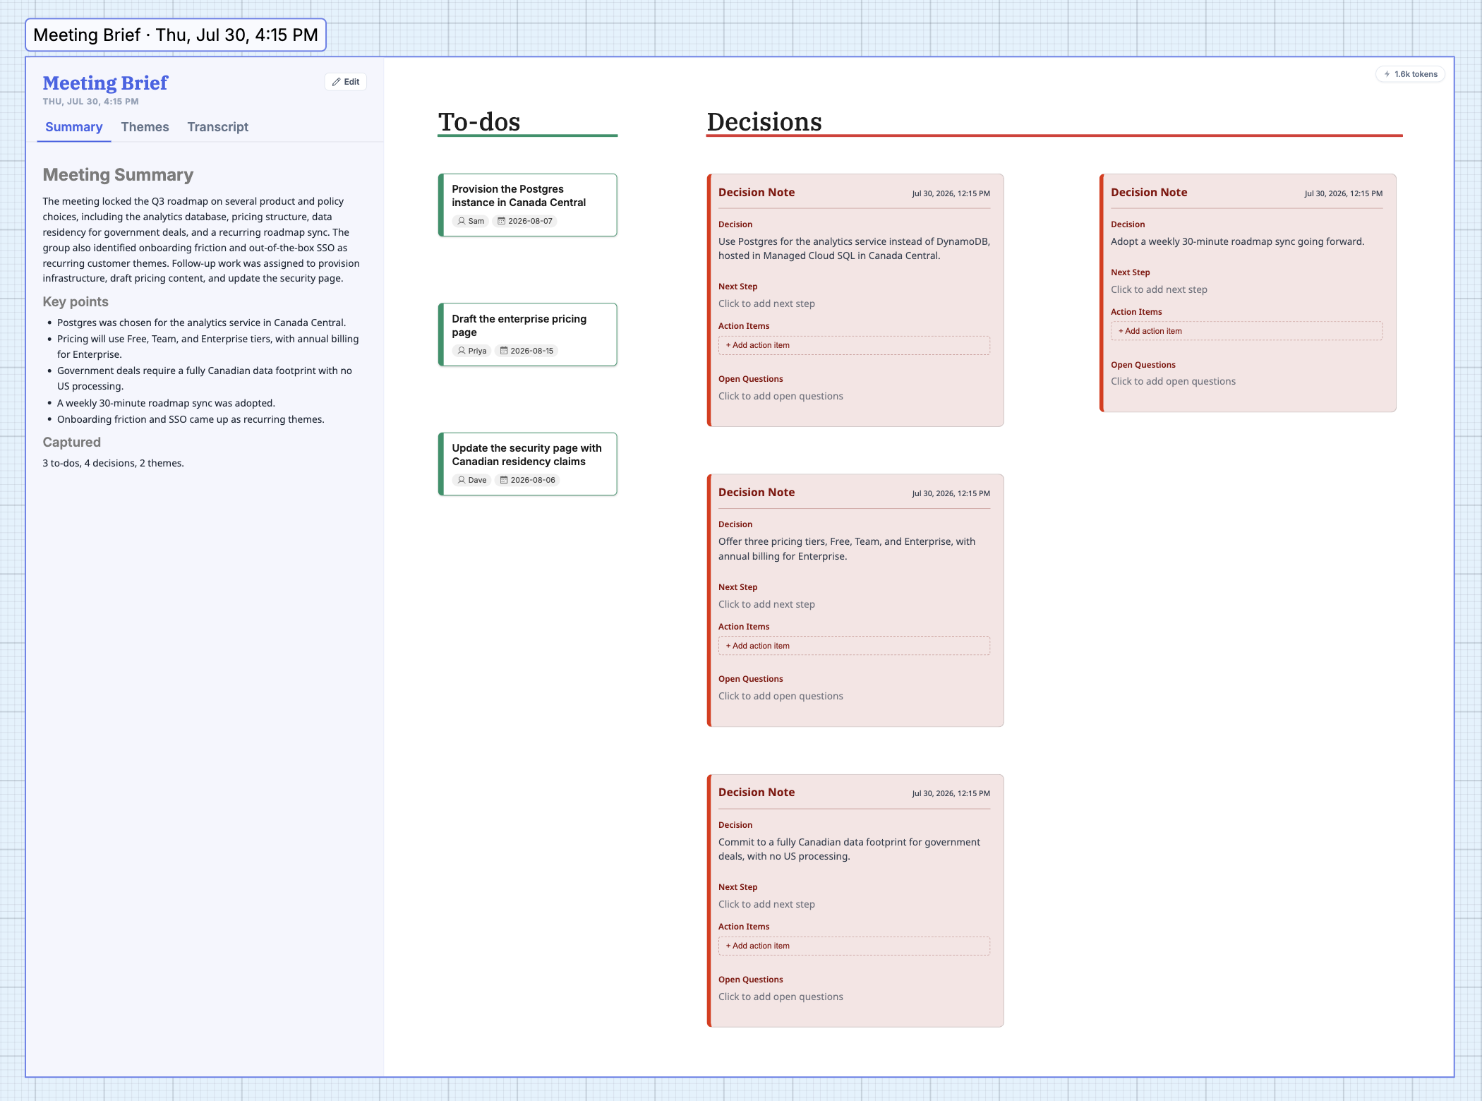Open the Update the security page to-do
The width and height of the screenshot is (1482, 1101).
(x=527, y=464)
